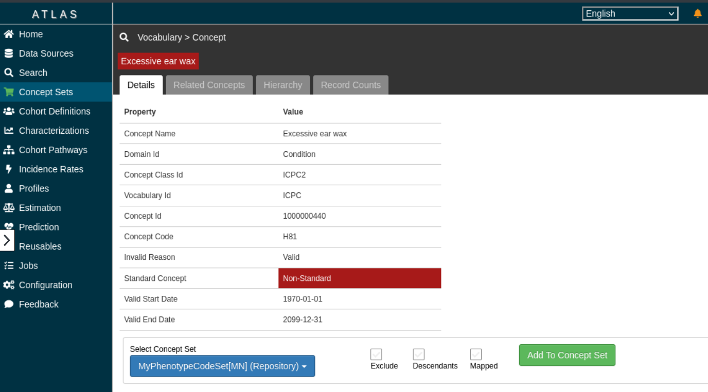Check the Mapped checkbox
The height and width of the screenshot is (392, 708).
pos(476,354)
